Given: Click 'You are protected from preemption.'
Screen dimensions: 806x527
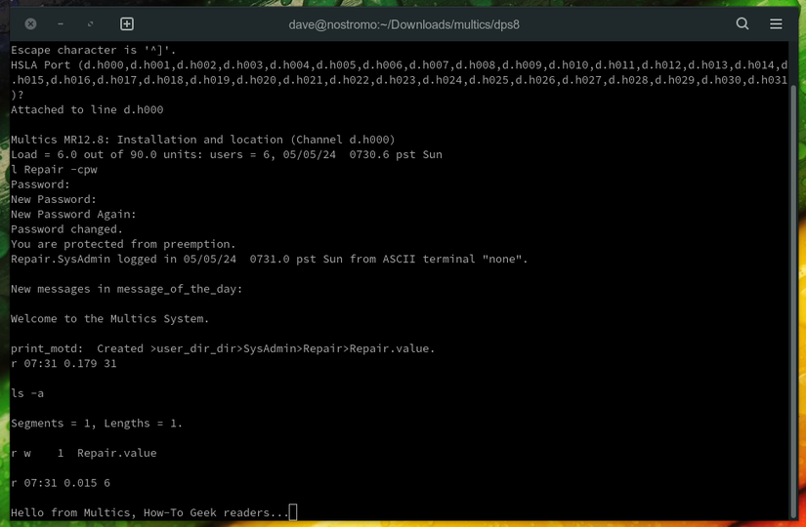Looking at the screenshot, I should (123, 244).
